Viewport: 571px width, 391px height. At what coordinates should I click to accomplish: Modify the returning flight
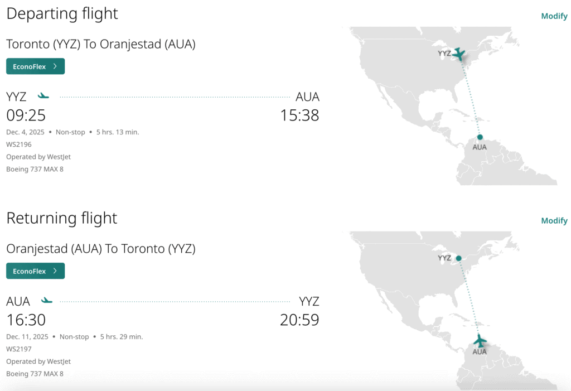click(554, 221)
